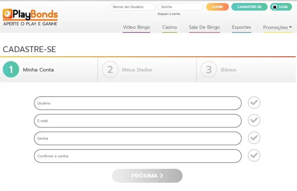Image resolution: width=297 pixels, height=191 pixels.
Task: Click the PRÓXIMA button
Action: pos(147,176)
